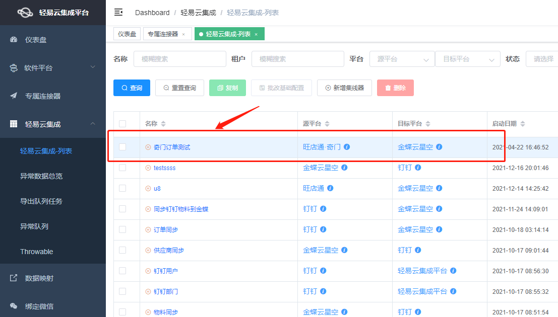Viewport: 558px width, 317px height.
Task: Check the u8 row checkbox
Action: [122, 188]
